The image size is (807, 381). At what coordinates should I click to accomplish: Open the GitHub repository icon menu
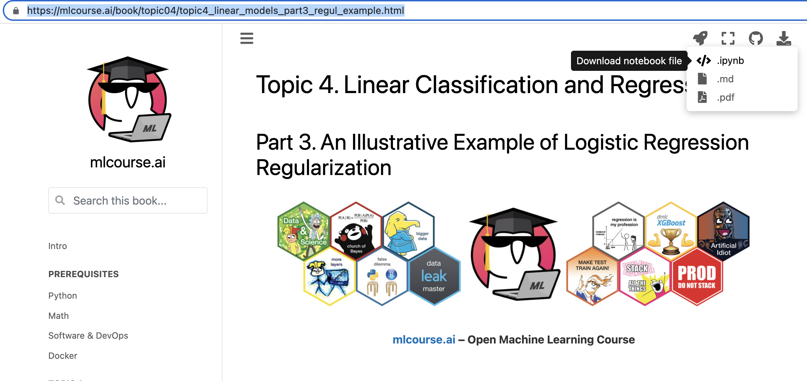(756, 38)
